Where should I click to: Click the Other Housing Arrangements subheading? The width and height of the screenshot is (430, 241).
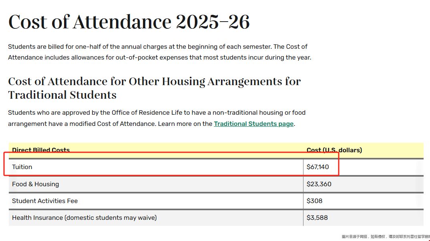154,88
